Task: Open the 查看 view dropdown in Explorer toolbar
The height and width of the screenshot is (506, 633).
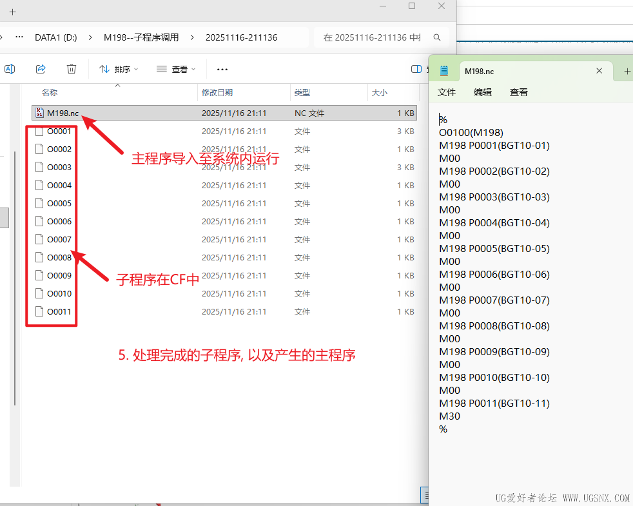Action: pos(176,70)
